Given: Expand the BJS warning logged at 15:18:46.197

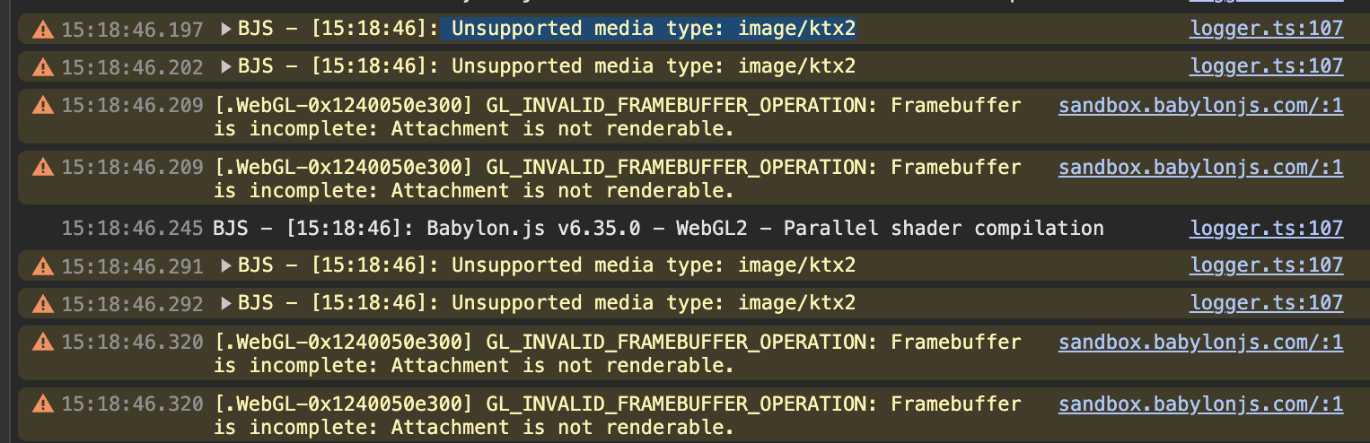Looking at the screenshot, I should 226,30.
